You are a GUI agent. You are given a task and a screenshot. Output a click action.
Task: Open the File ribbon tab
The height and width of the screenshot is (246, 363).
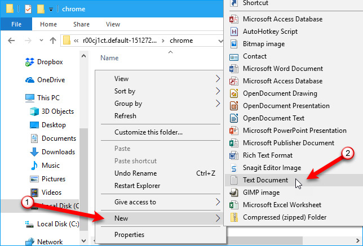(x=16, y=24)
